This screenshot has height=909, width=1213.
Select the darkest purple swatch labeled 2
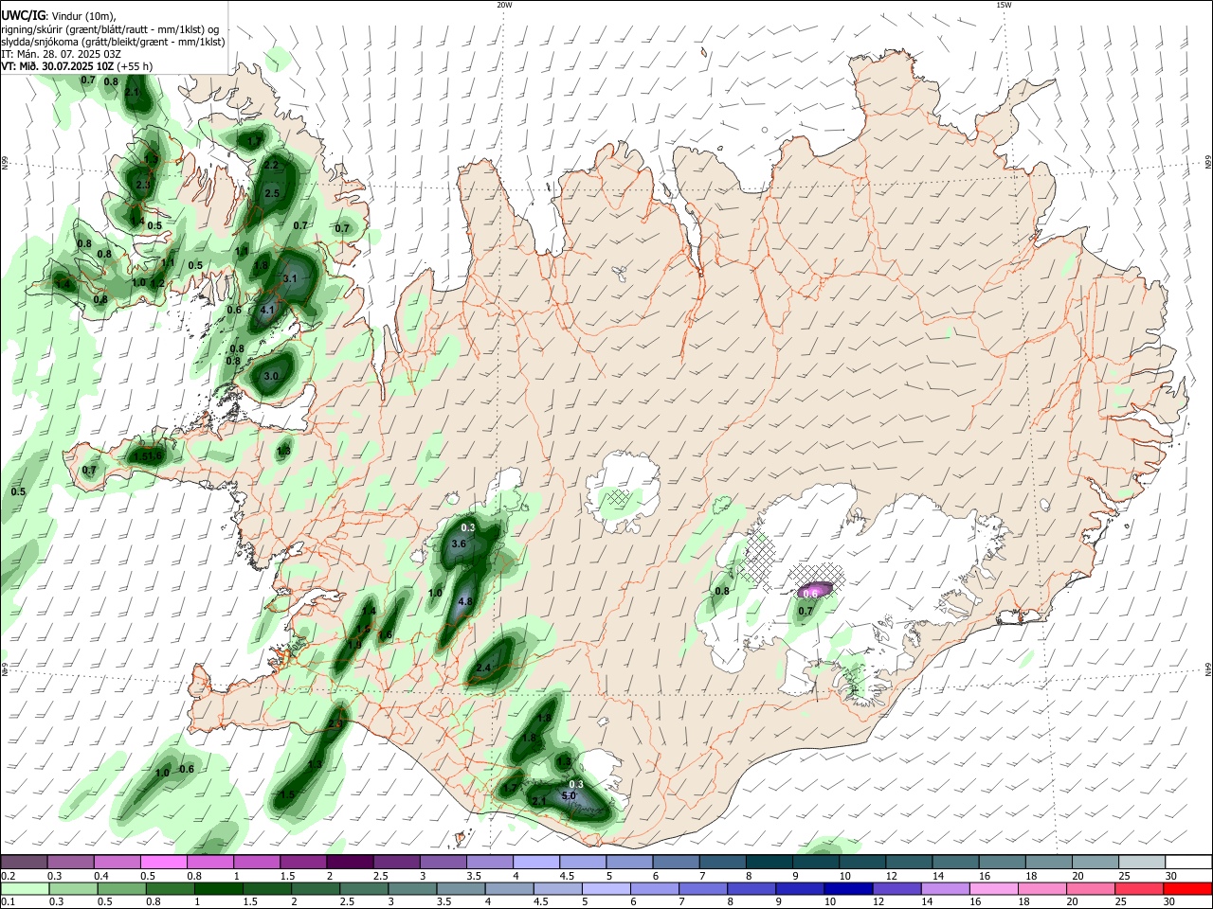349,862
